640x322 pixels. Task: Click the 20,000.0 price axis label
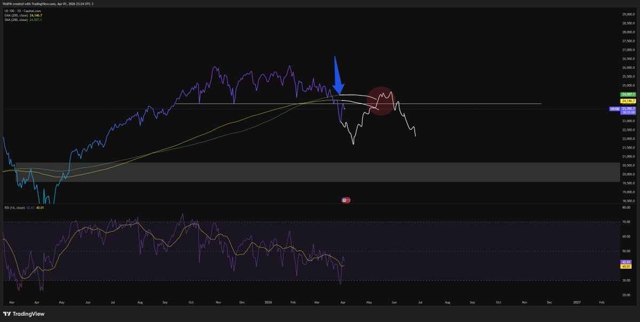tap(627, 174)
